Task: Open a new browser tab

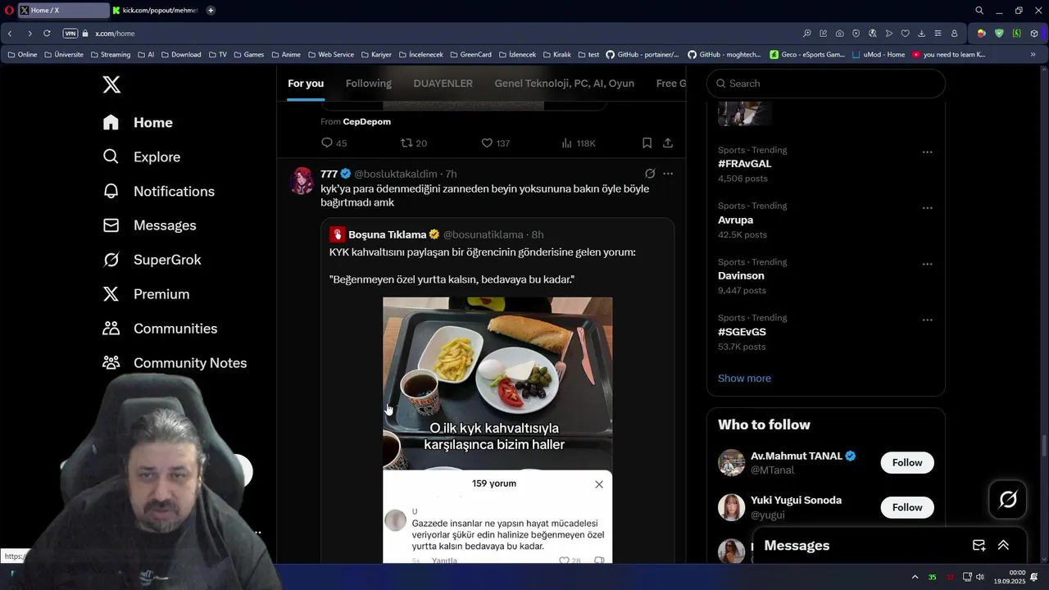Action: tap(211, 11)
